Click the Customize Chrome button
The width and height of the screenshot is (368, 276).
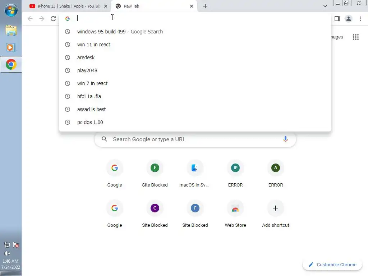tap(332, 265)
